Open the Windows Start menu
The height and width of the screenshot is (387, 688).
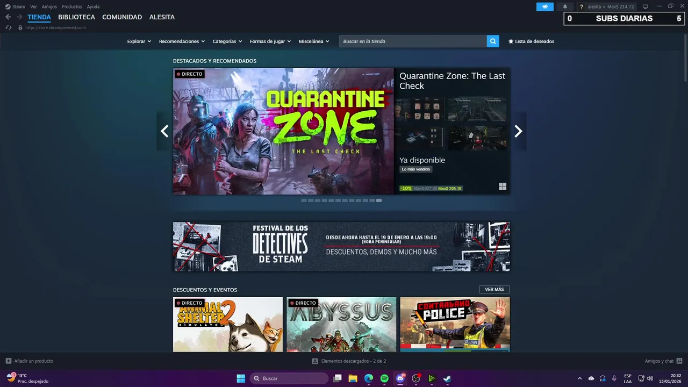point(241,378)
